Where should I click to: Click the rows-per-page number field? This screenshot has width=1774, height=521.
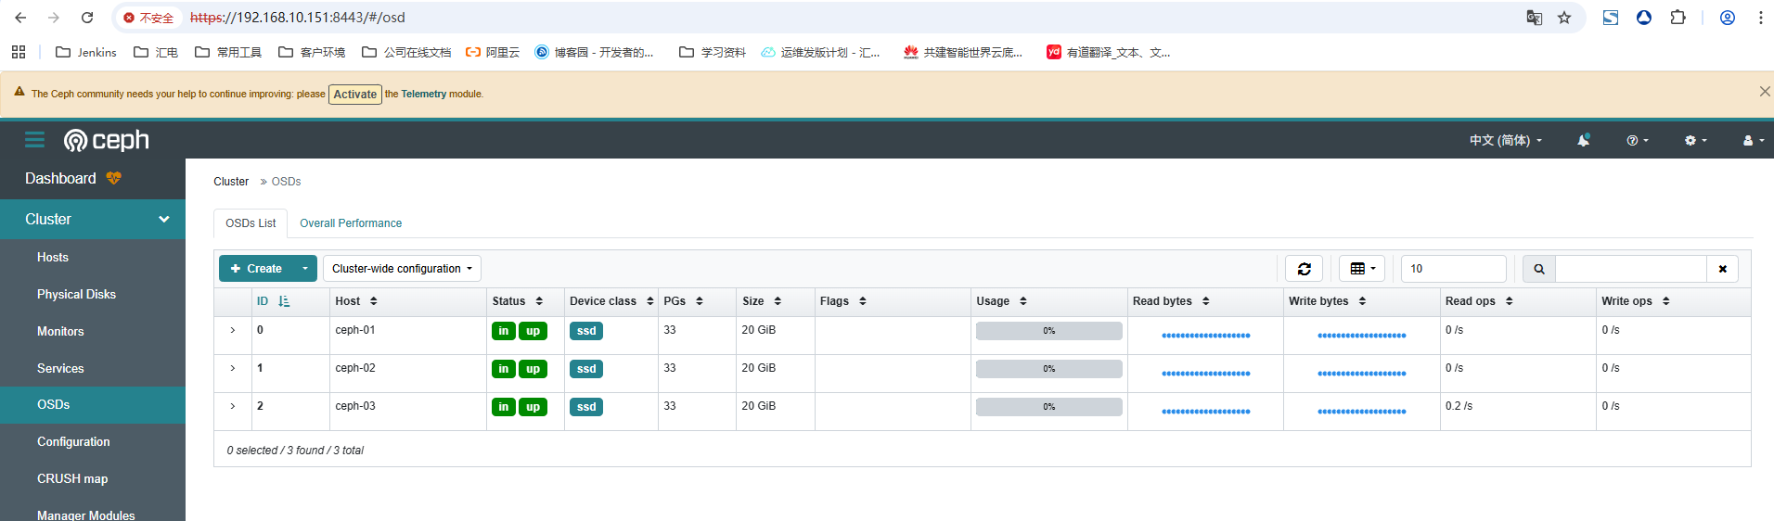1454,269
